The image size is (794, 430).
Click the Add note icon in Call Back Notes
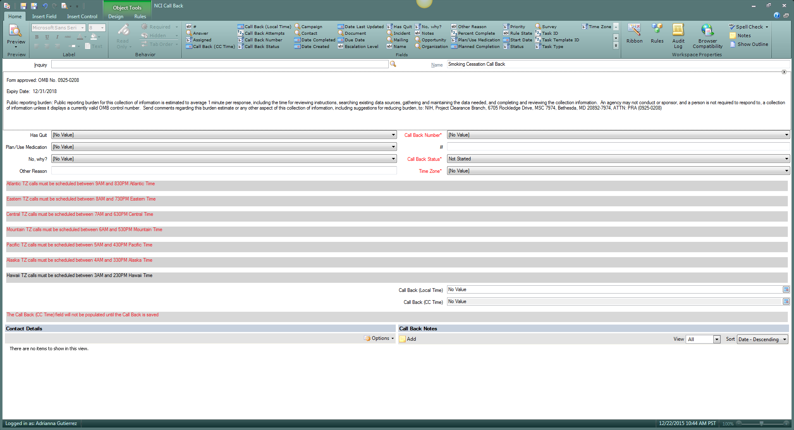point(402,339)
